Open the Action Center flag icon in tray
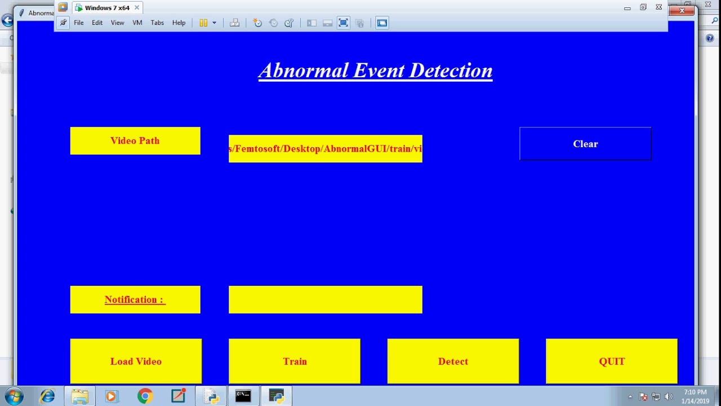This screenshot has width=721, height=406. click(x=644, y=396)
